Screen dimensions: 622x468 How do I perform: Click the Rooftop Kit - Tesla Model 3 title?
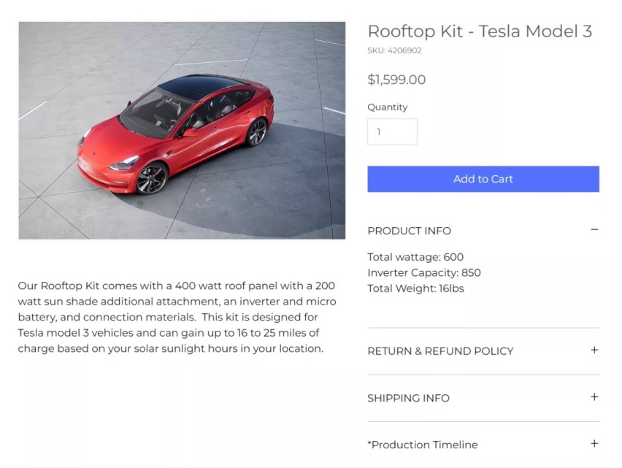click(x=480, y=31)
